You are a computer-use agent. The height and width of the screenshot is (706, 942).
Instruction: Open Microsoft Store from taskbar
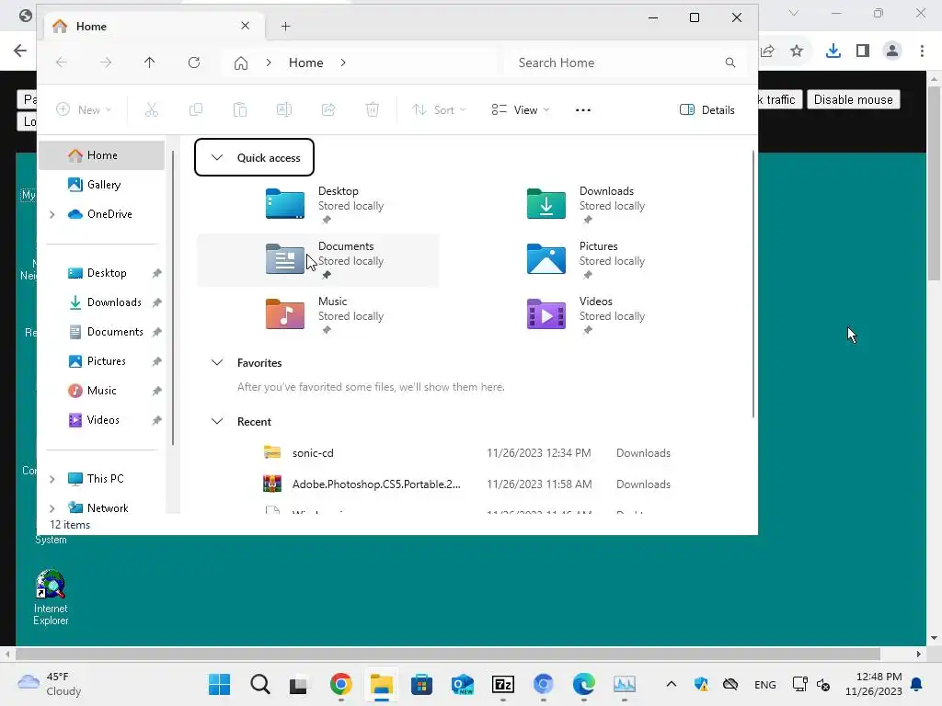tap(421, 684)
